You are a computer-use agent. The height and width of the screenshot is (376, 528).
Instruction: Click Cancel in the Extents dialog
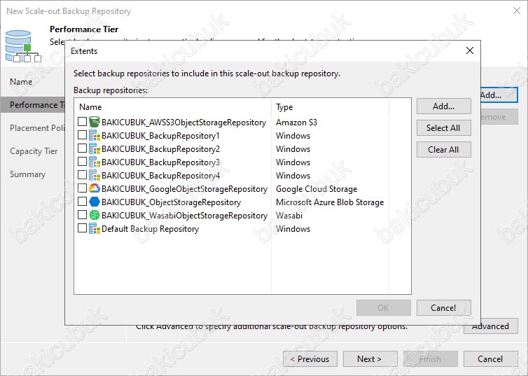[443, 307]
